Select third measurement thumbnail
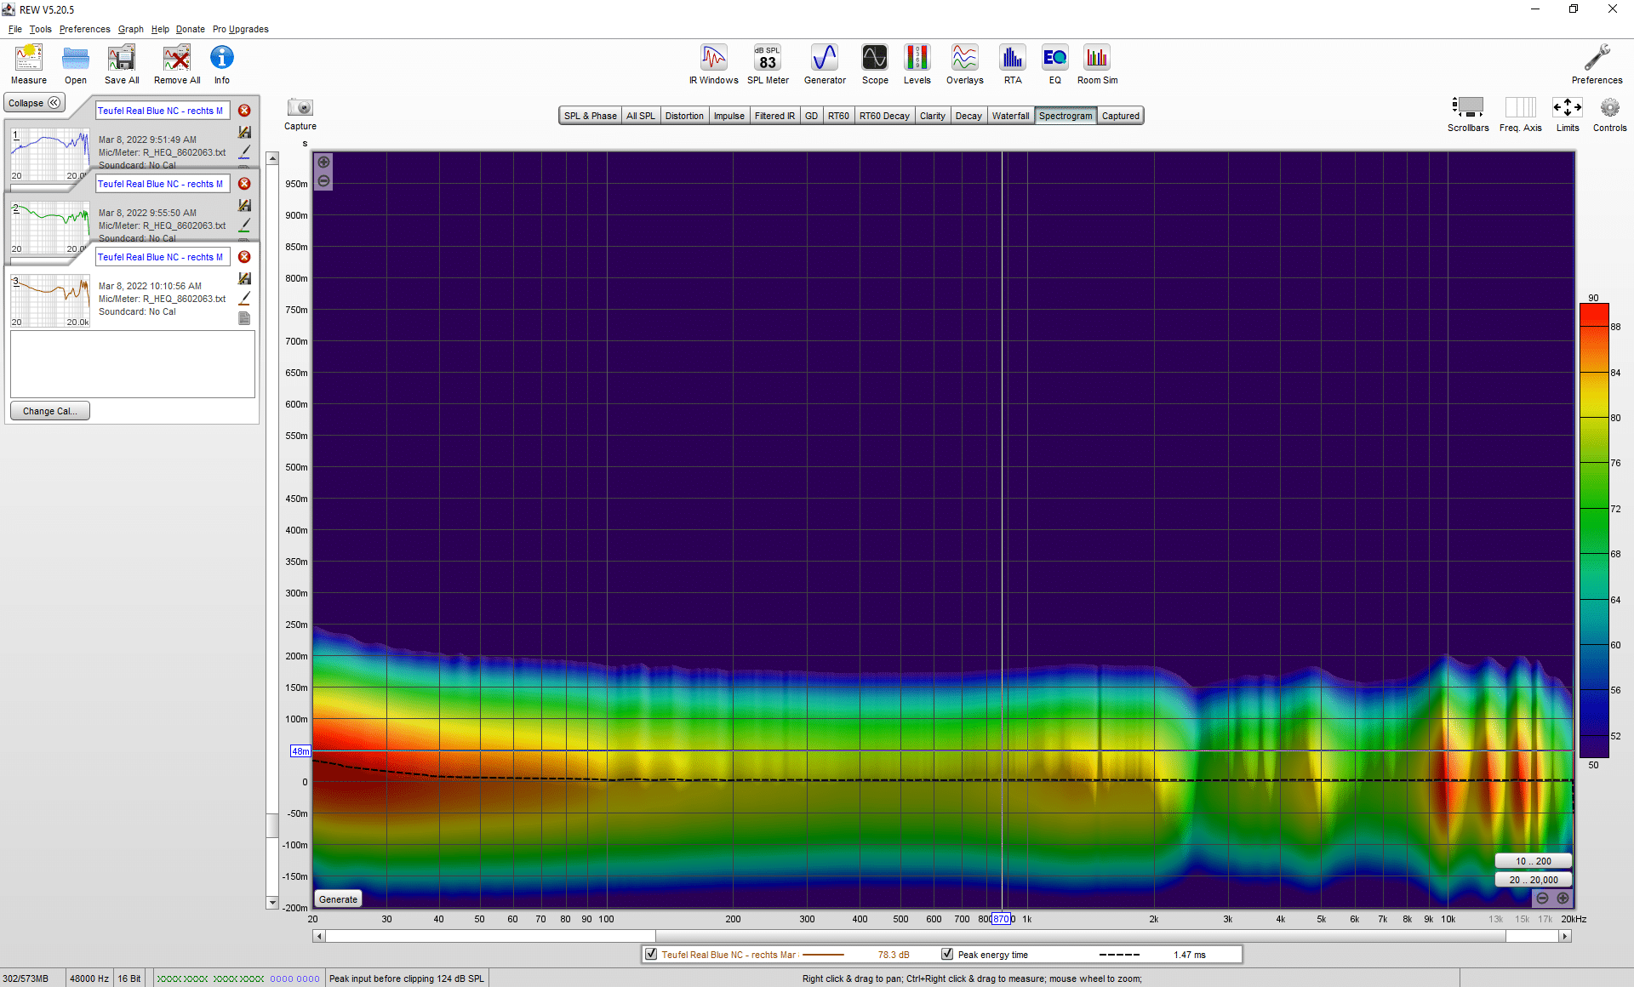 50,300
